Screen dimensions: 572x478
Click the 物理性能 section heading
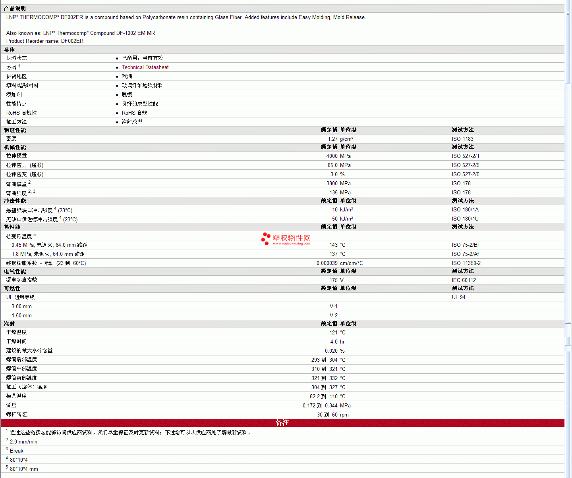click(15, 130)
